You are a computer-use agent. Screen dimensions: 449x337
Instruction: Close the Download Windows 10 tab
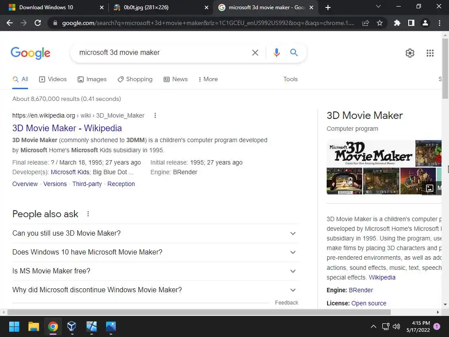102,7
